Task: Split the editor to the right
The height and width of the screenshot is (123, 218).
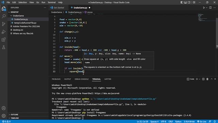Action: (211, 8)
